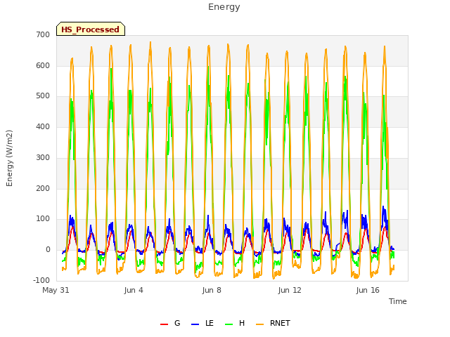Viewport: 450px width, 337px height.
Task: Click the Time axis label
Action: (x=397, y=301)
